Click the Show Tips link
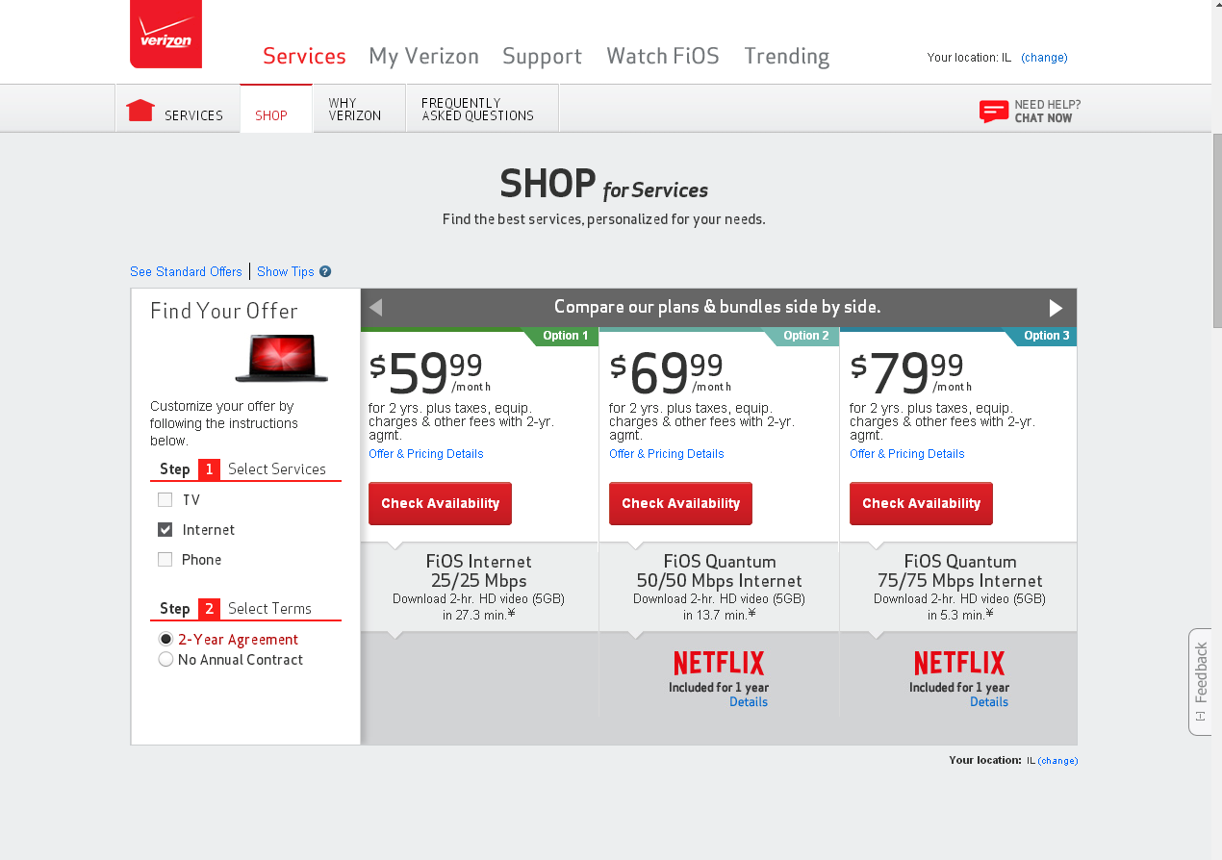Image resolution: width=1222 pixels, height=860 pixels. (286, 272)
